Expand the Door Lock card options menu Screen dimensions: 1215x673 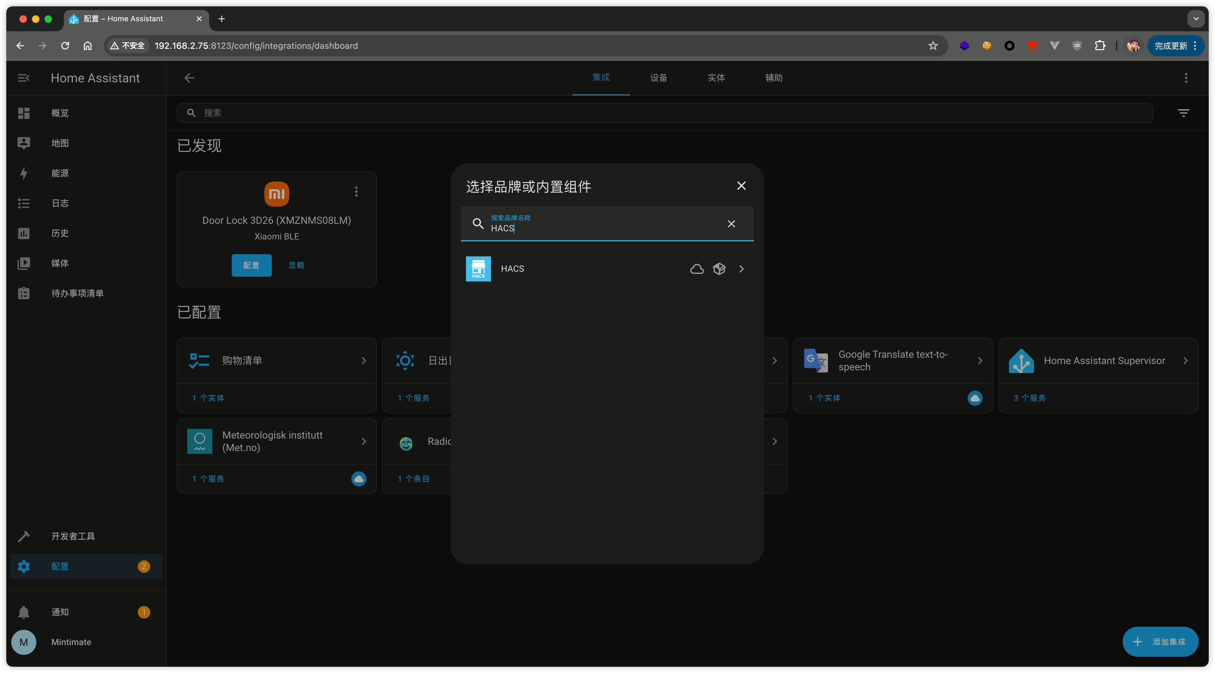point(356,192)
